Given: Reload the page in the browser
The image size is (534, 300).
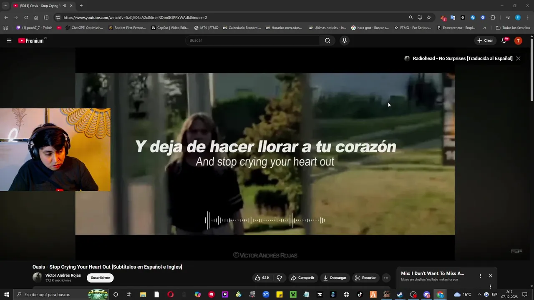Looking at the screenshot, I should pyautogui.click(x=26, y=17).
